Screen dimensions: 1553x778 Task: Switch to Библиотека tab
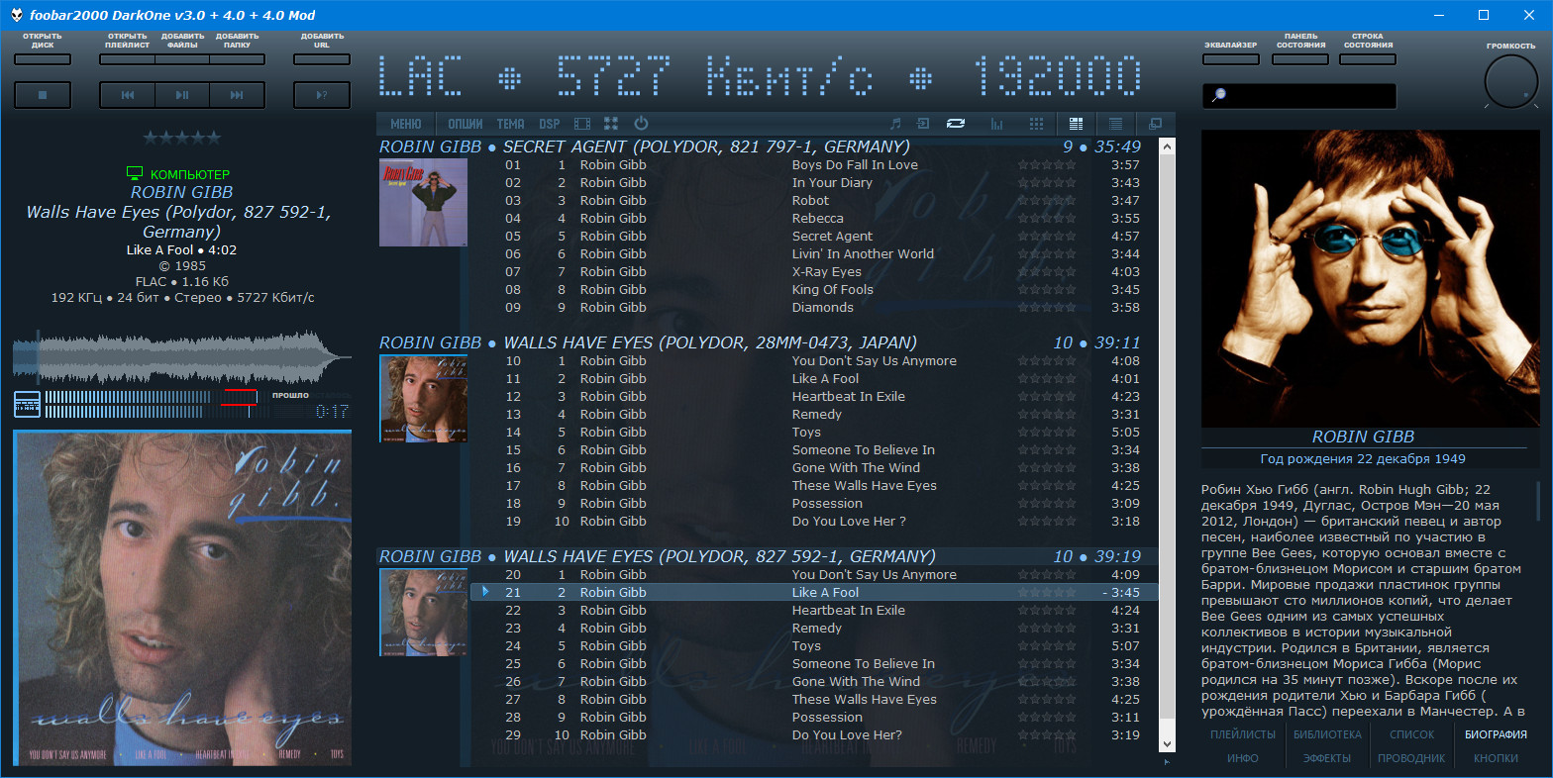1327,734
